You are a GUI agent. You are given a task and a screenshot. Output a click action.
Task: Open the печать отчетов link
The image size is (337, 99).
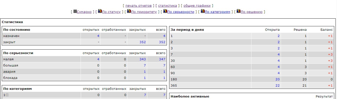pos(139,5)
